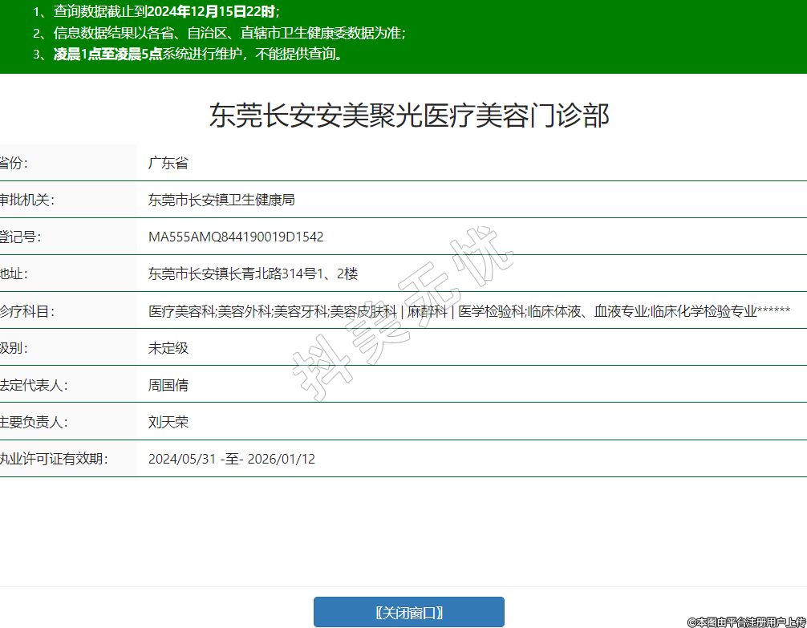Click the license validity period 2024/05/31 -至- 2026/01/12

click(x=232, y=460)
